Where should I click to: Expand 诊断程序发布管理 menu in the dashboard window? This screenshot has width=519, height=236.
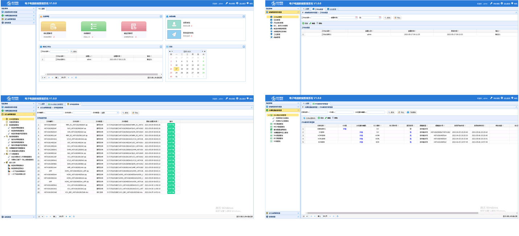18,12
